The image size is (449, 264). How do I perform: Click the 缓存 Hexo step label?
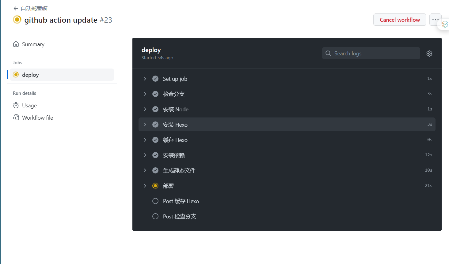[x=175, y=140]
